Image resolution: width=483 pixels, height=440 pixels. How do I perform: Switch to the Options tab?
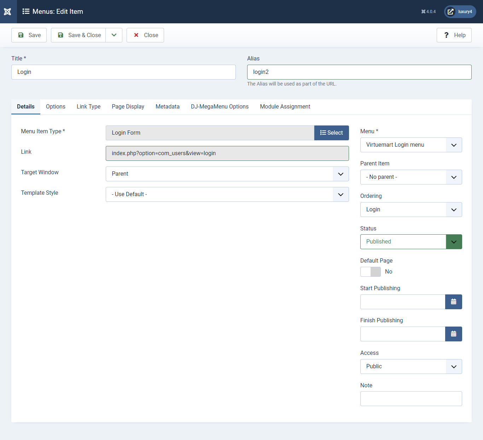(56, 107)
